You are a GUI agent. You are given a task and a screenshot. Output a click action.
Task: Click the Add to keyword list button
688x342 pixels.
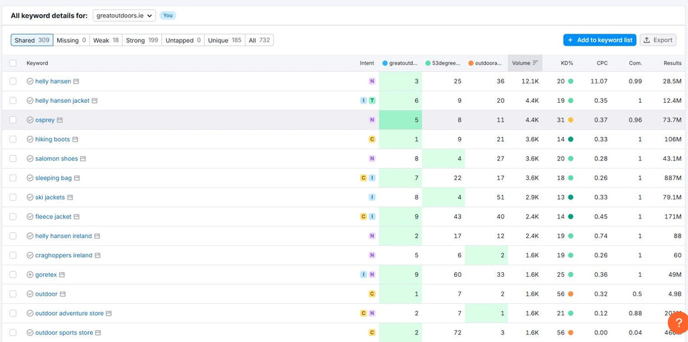click(x=599, y=40)
